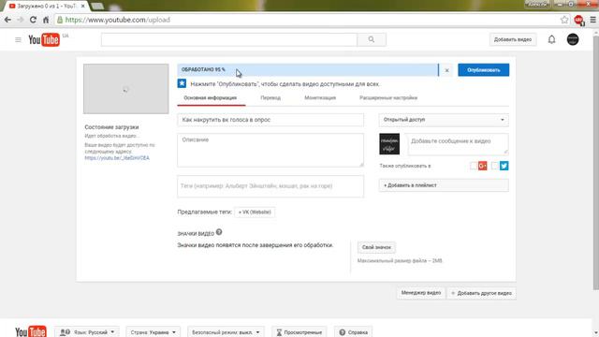Click the channel avatar beside message box
The width and height of the screenshot is (599, 337).
pyautogui.click(x=389, y=144)
